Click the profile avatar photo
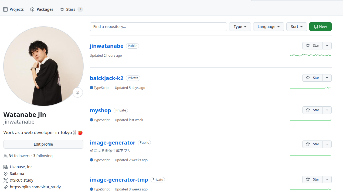The height and width of the screenshot is (191, 343). coord(43,66)
